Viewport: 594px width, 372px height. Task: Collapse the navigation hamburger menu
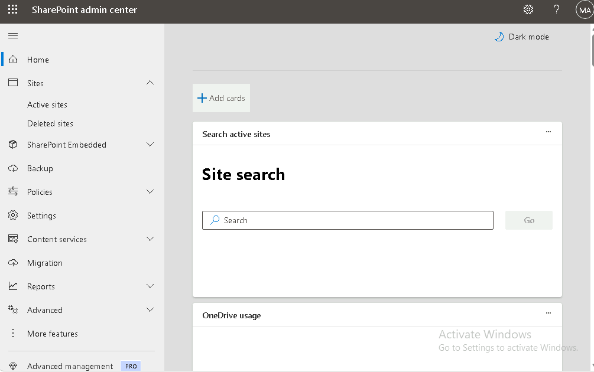[13, 35]
